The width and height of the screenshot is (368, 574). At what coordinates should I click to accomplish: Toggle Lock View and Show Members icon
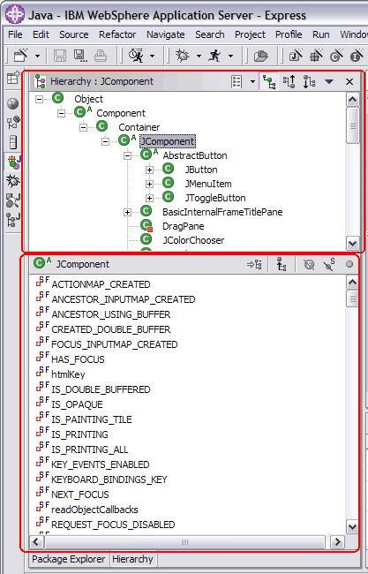click(x=254, y=264)
